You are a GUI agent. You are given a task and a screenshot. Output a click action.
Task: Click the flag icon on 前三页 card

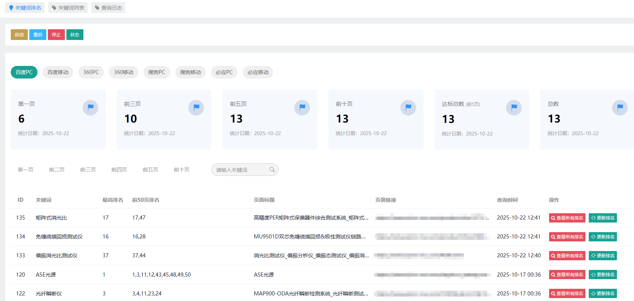coord(196,108)
